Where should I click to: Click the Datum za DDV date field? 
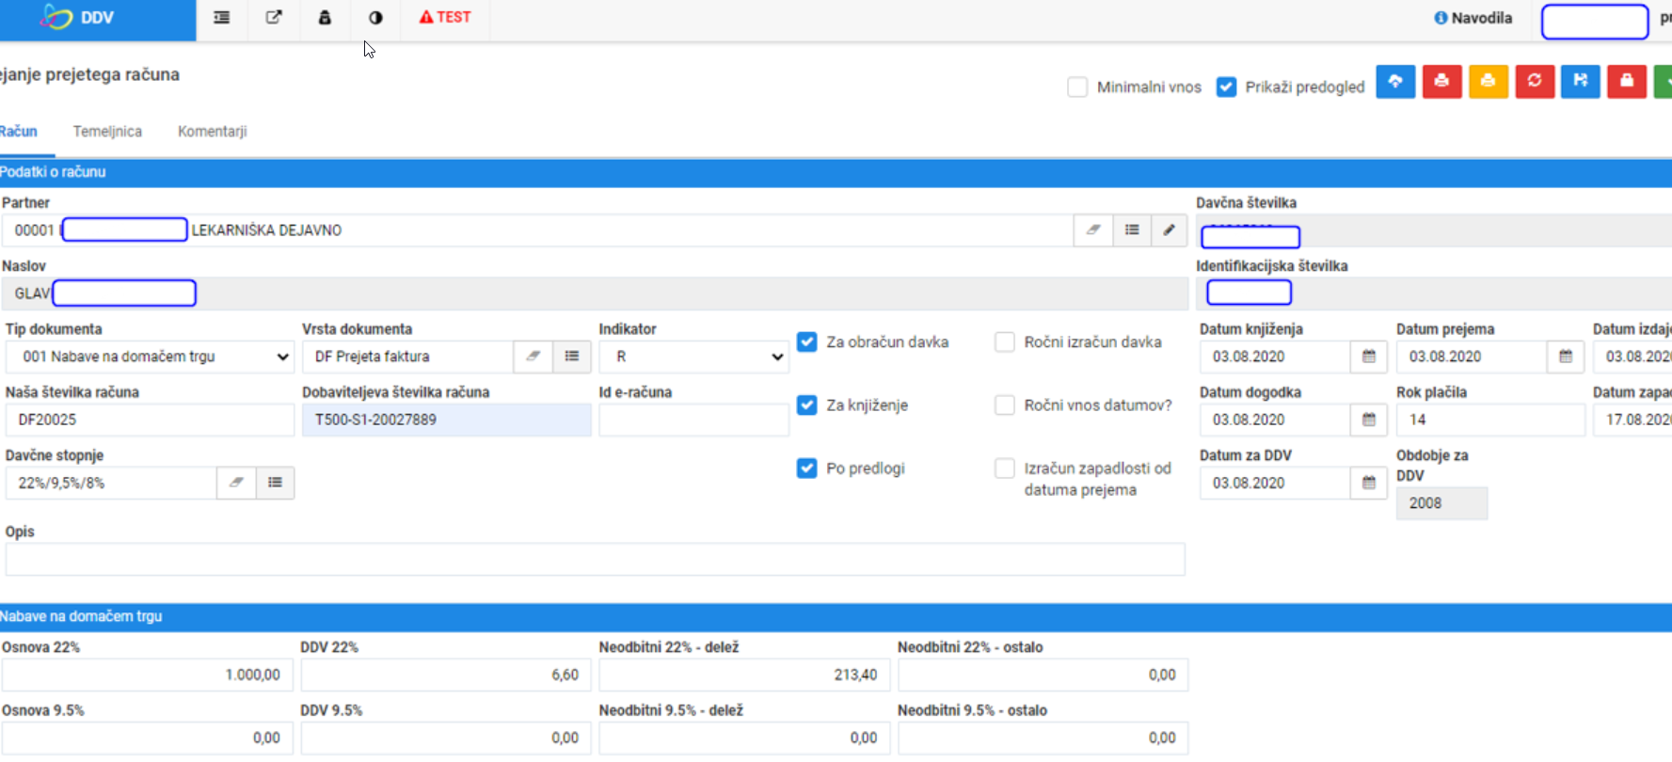[1275, 483]
